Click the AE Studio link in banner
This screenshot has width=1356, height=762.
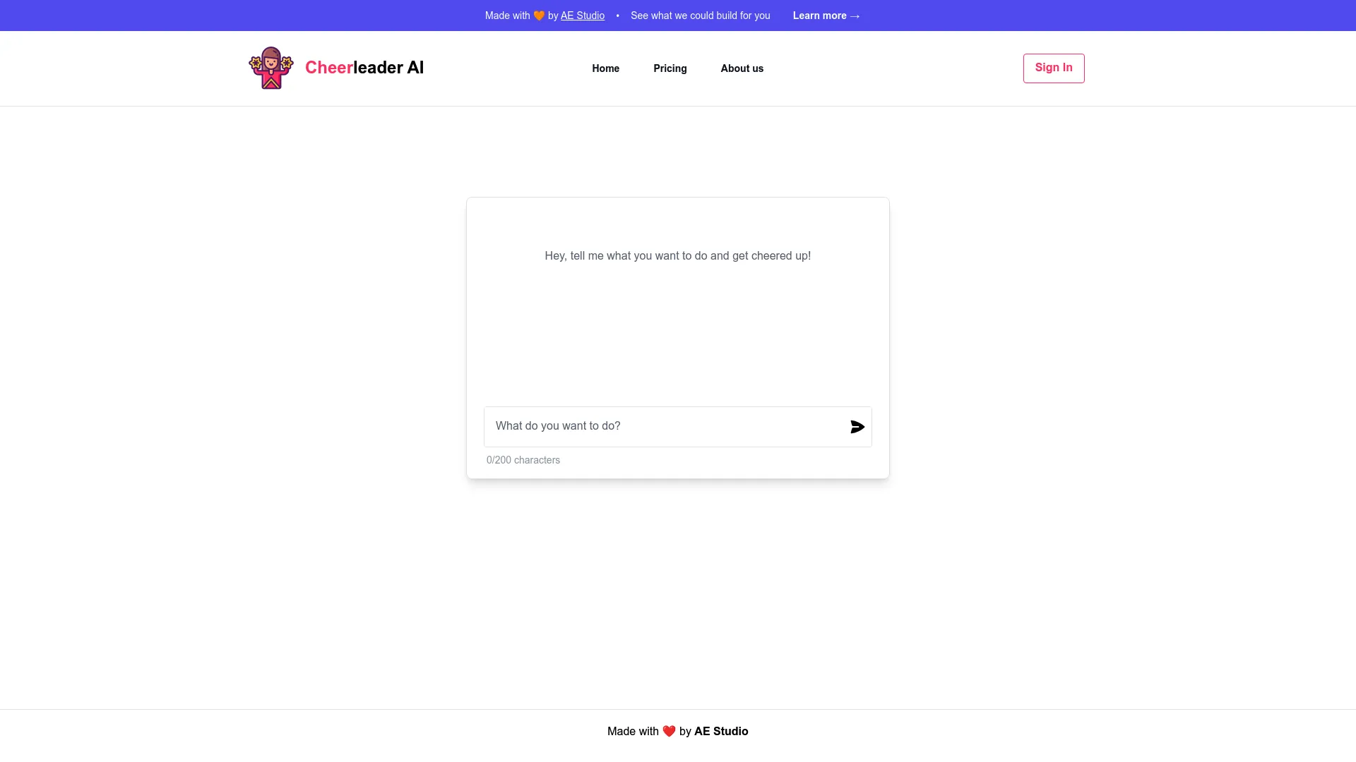tap(583, 16)
